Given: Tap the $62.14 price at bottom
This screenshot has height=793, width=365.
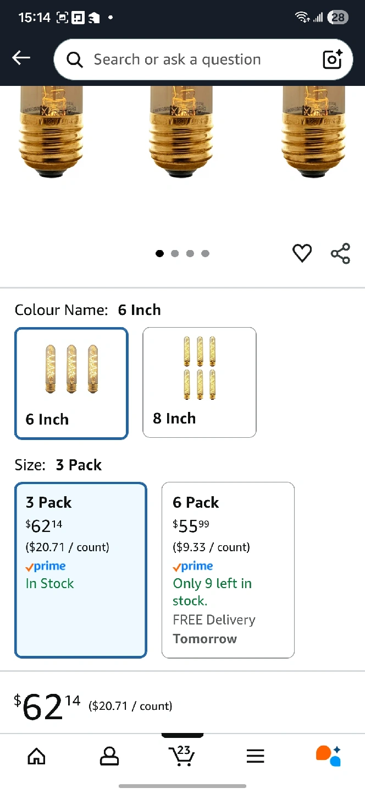Looking at the screenshot, I should coord(47,707).
